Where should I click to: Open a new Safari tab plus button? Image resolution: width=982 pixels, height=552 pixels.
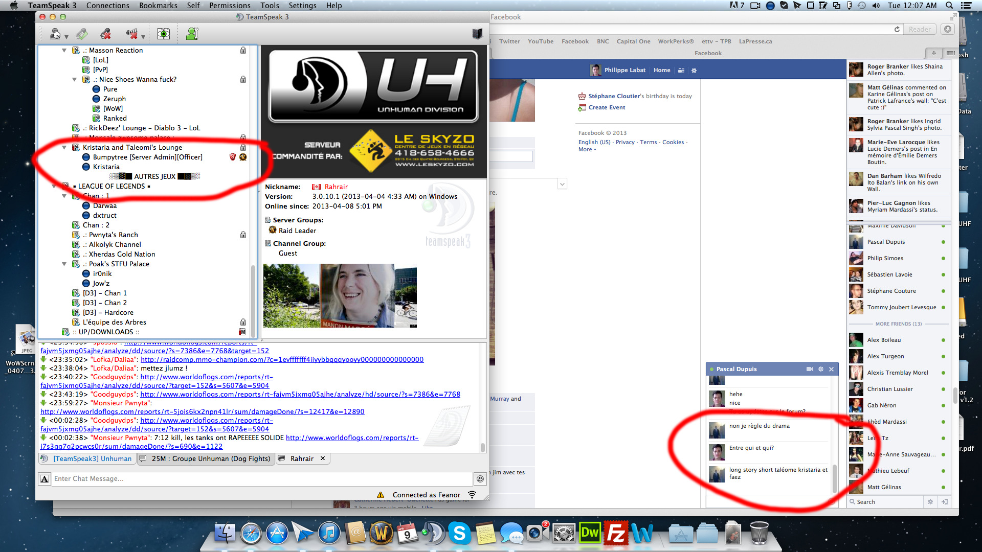point(933,53)
